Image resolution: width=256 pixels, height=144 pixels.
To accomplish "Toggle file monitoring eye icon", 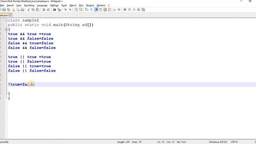I will (x=119, y=10).
